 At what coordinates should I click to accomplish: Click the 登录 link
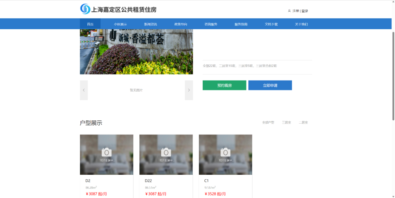[305, 11]
